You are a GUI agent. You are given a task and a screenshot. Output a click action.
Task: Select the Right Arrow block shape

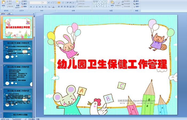(x=104, y=4)
